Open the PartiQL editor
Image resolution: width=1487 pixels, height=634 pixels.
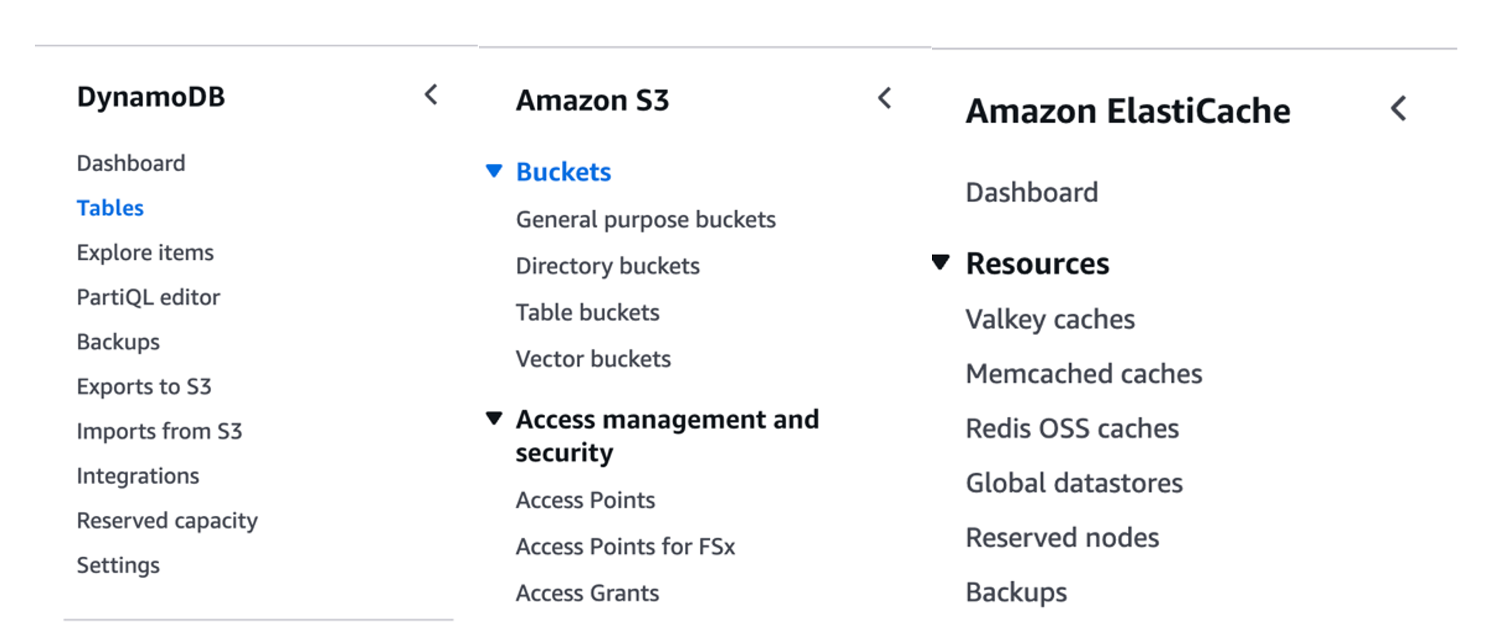[148, 298]
